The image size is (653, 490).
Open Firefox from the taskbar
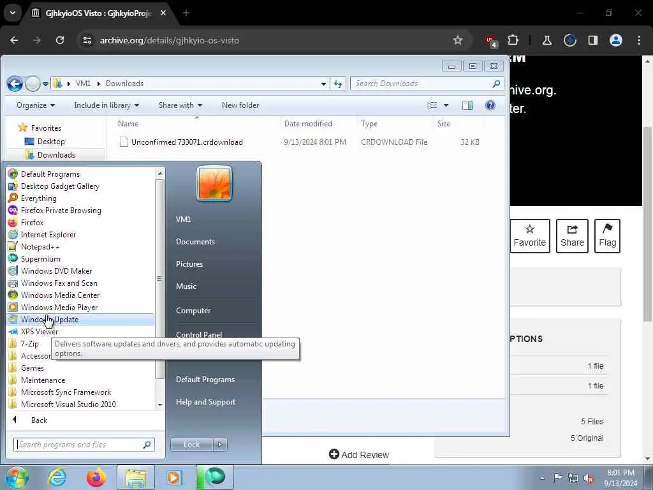tap(96, 477)
